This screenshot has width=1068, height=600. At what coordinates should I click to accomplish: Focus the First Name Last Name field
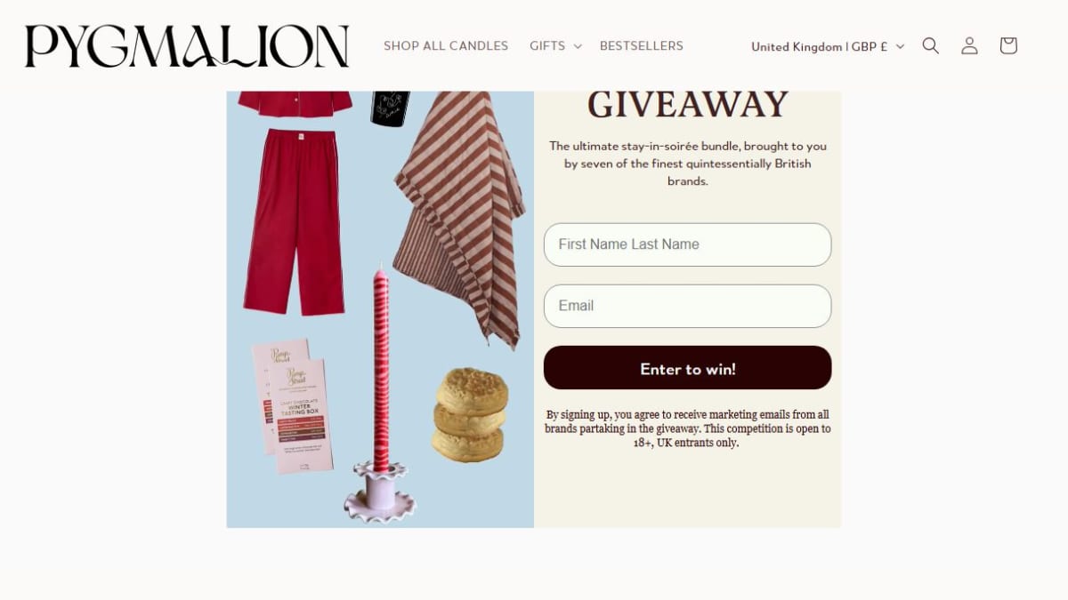point(688,244)
